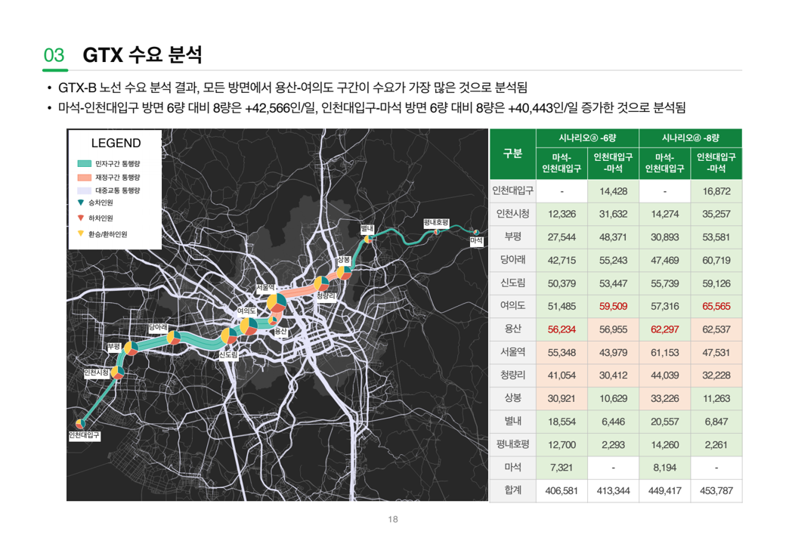Click table cell with value 27,544
The height and width of the screenshot is (544, 786).
(562, 237)
